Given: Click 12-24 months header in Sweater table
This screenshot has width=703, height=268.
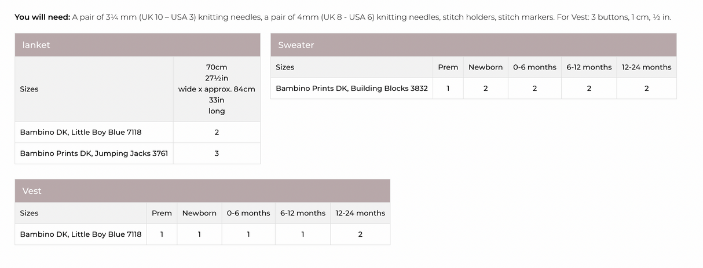Looking at the screenshot, I should tap(646, 67).
